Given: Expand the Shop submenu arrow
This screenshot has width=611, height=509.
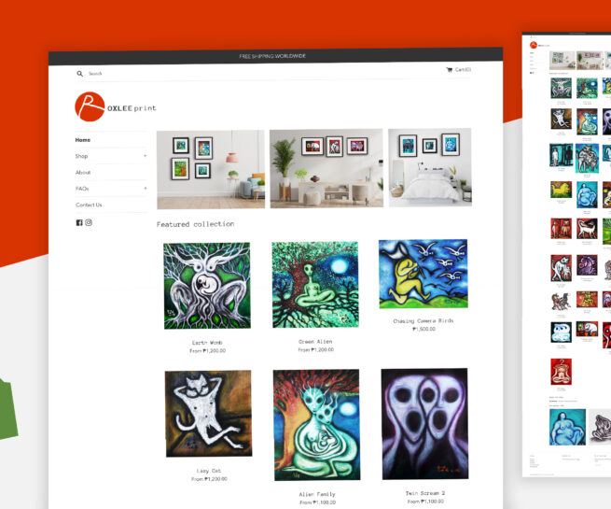Looking at the screenshot, I should 145,156.
